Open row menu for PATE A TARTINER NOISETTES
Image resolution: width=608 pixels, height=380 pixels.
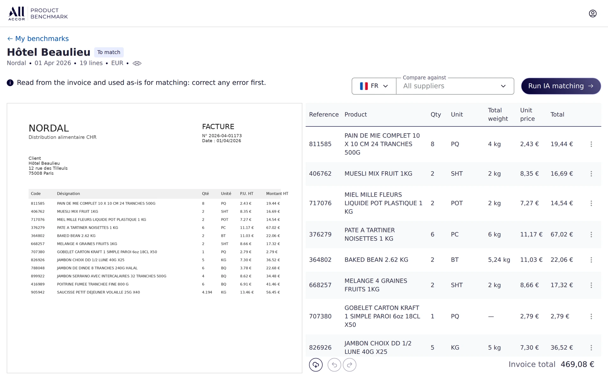[591, 235]
